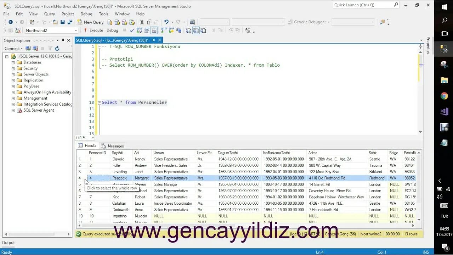Click the Open File folder icon
The image size is (453, 255).
pos(55,22)
